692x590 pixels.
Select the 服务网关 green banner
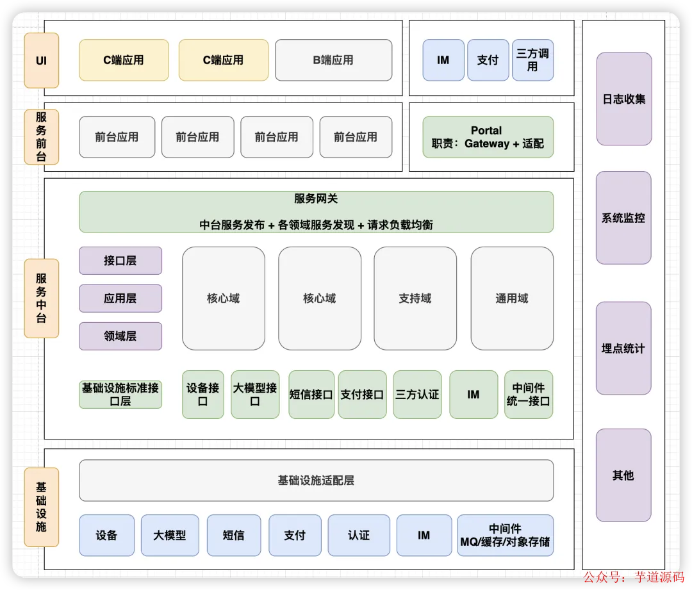(x=316, y=212)
